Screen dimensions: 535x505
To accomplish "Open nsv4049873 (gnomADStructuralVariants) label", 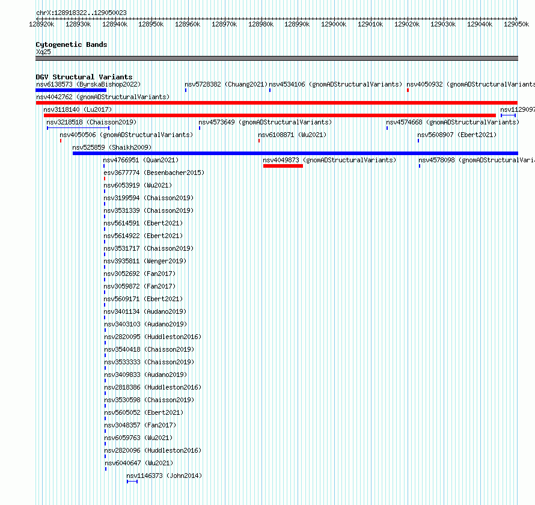I will coord(329,160).
